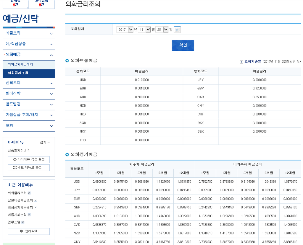This screenshot has width=303, height=245.
Task: Click the 세트 메뉴로 설정 grid button
Action: point(29,168)
